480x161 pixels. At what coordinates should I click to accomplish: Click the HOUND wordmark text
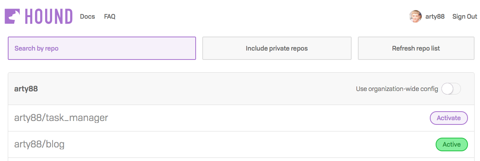click(49, 16)
